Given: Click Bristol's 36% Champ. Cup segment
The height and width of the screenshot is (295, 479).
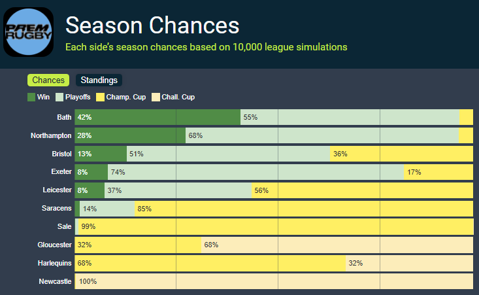Looking at the screenshot, I should point(401,154).
